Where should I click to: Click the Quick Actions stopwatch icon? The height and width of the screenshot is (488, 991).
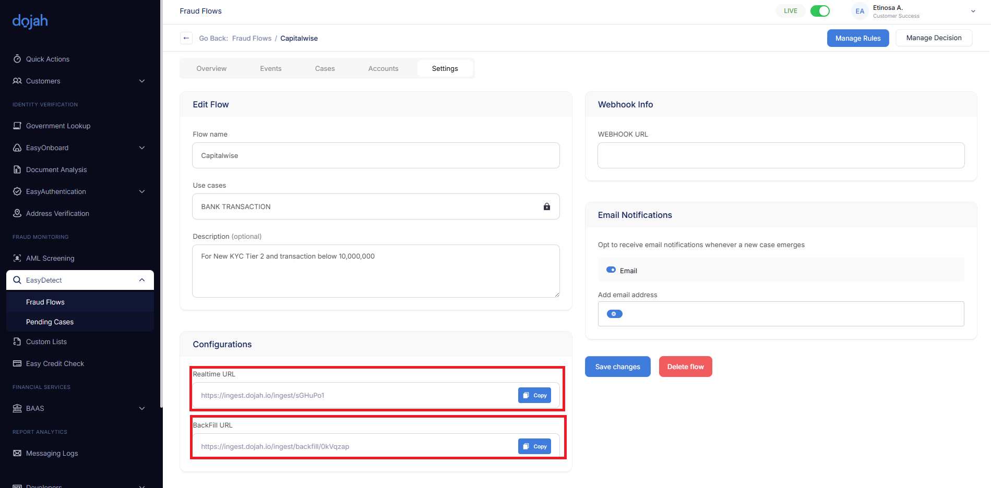click(x=17, y=59)
